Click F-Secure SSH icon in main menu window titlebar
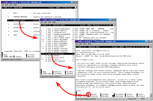Image resolution: width=153 pixels, height=101 pixels. click(x=2, y=2)
